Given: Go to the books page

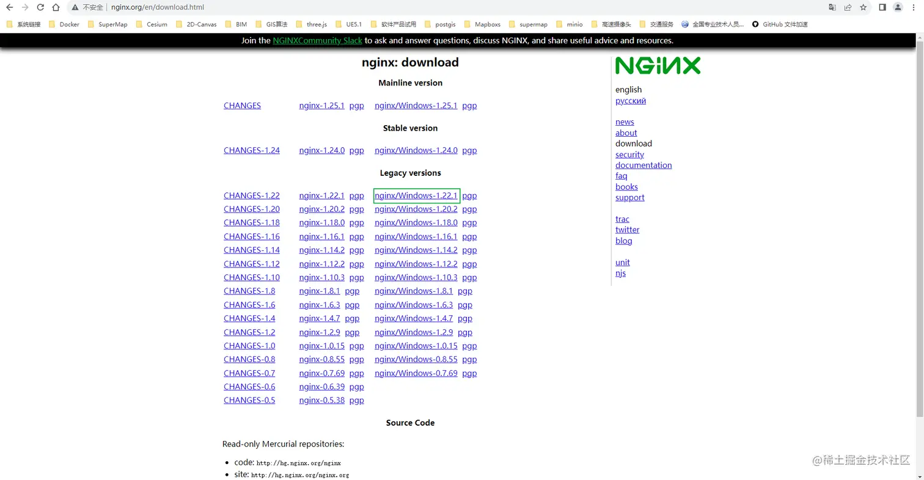Looking at the screenshot, I should pos(626,187).
